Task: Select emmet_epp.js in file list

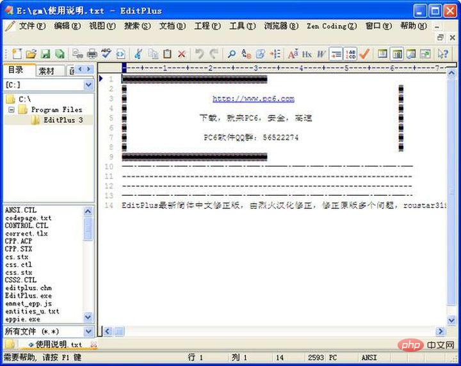Action: [29, 303]
